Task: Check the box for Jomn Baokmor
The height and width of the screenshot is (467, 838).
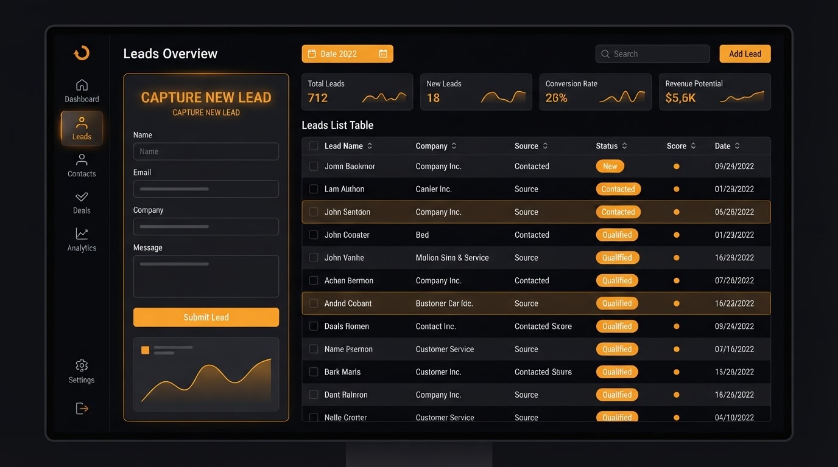Action: (314, 166)
